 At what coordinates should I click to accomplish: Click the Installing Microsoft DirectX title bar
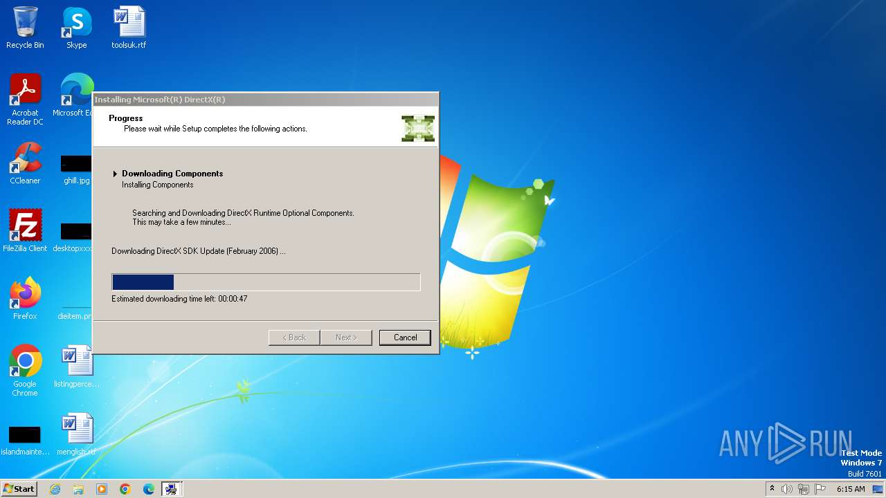pos(266,100)
